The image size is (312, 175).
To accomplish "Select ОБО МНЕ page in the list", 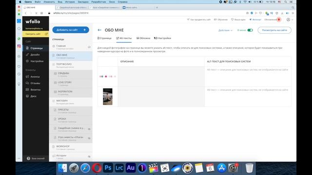I will click(71, 56).
